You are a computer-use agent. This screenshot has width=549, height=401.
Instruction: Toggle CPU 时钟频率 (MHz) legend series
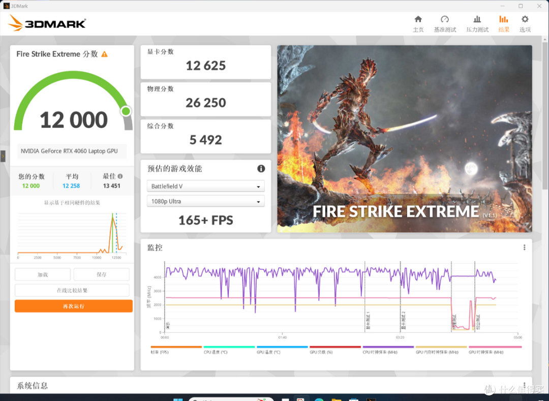388,350
